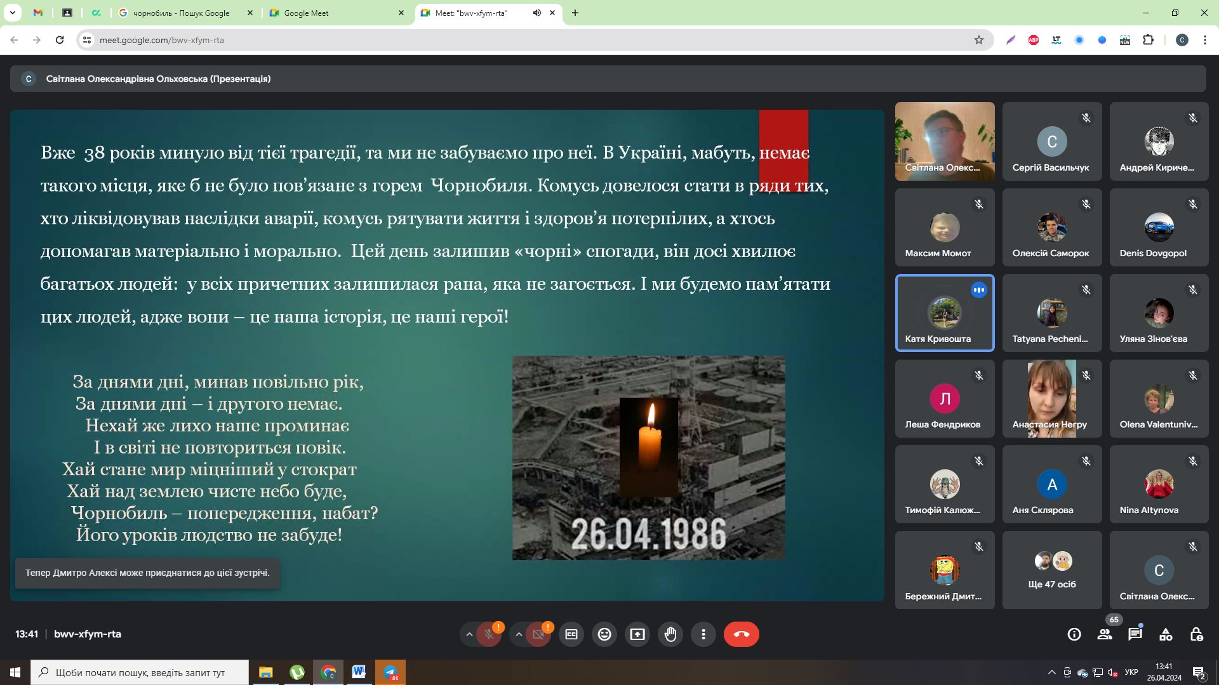This screenshot has height=685, width=1219.
Task: Open the tab search dropdown chevron
Action: coord(12,13)
